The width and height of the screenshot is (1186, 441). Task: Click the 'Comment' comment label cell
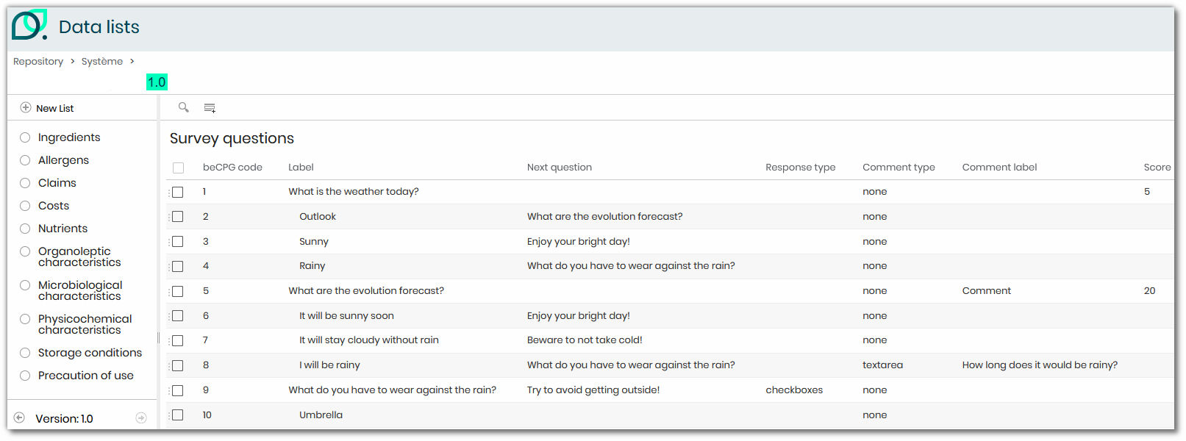point(986,290)
